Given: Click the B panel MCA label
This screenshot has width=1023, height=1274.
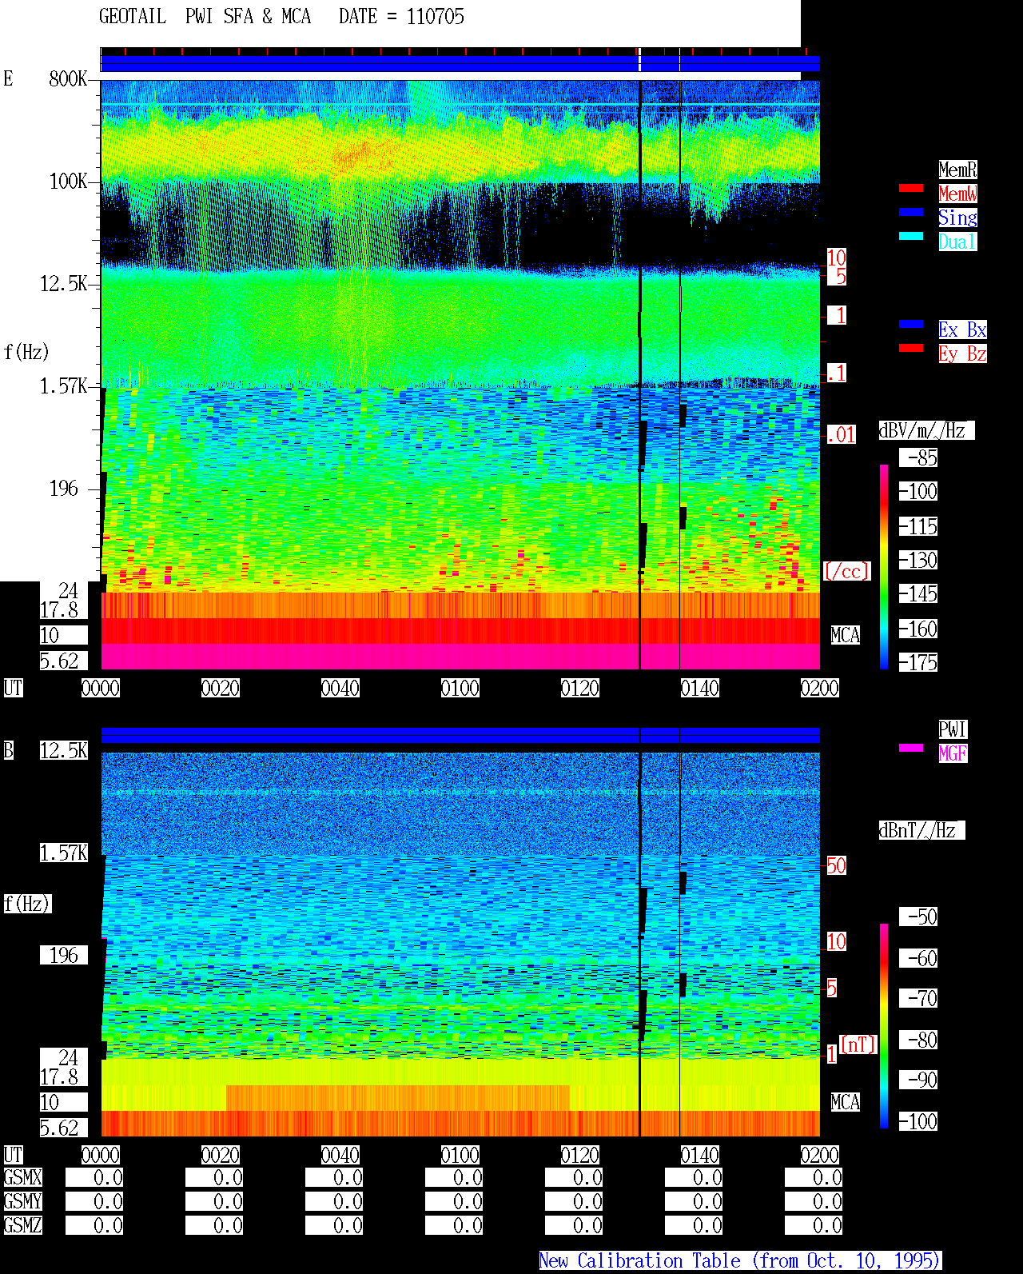Looking at the screenshot, I should coord(846,1102).
